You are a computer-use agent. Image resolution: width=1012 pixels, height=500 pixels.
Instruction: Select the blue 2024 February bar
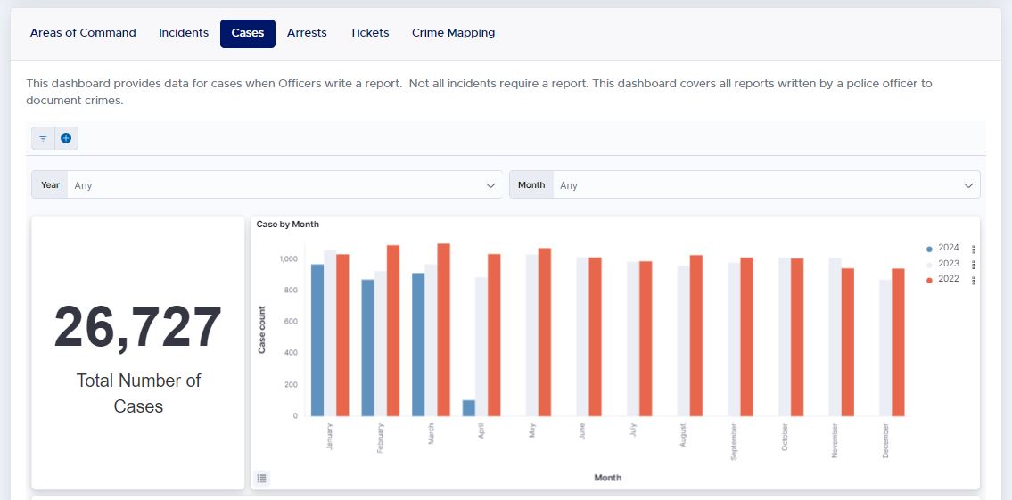(x=368, y=348)
